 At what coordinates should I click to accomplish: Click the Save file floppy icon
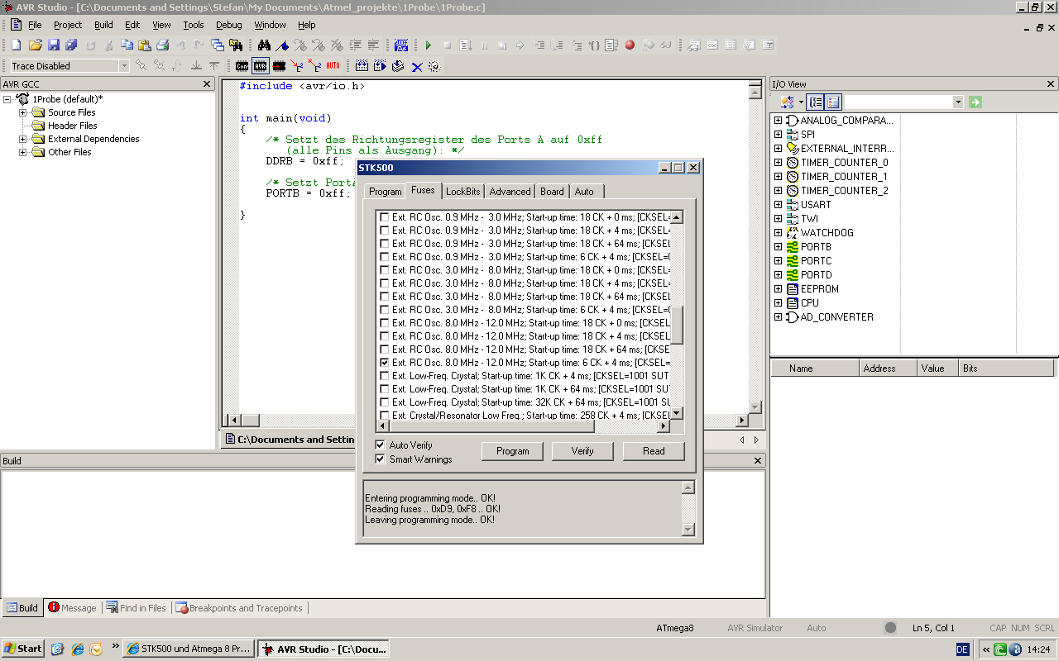53,45
